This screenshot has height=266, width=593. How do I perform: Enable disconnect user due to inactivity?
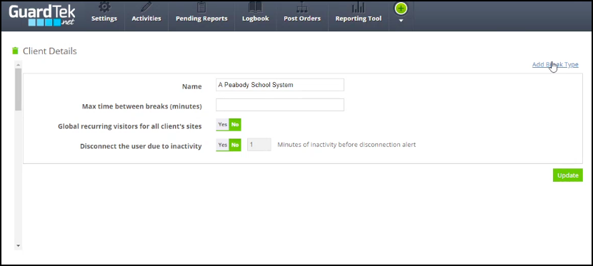click(222, 145)
